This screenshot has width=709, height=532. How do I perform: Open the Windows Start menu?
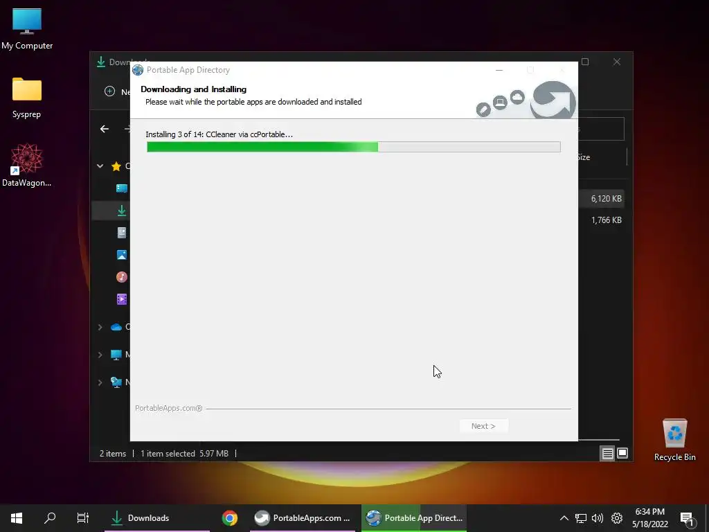[x=17, y=518]
